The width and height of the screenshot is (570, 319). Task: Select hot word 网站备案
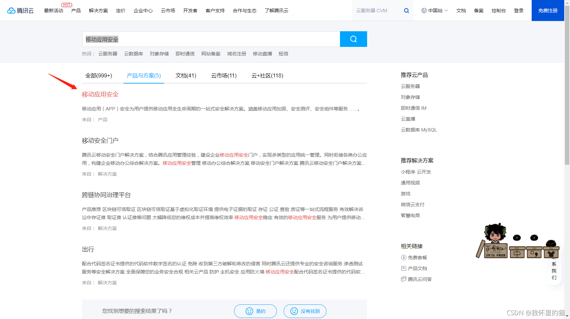tap(211, 54)
